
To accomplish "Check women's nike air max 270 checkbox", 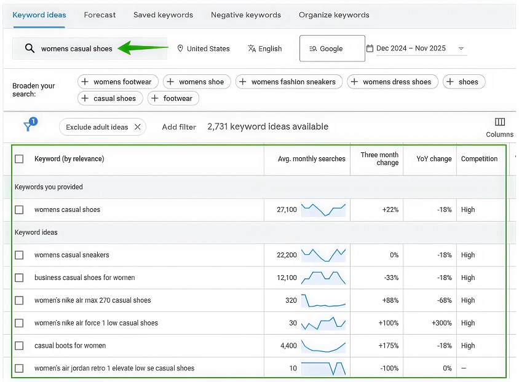I will tap(19, 300).
